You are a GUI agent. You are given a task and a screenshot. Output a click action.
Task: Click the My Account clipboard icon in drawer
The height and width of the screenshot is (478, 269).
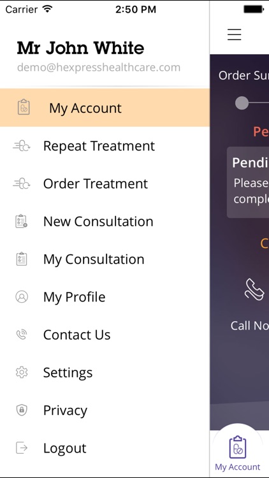click(24, 107)
